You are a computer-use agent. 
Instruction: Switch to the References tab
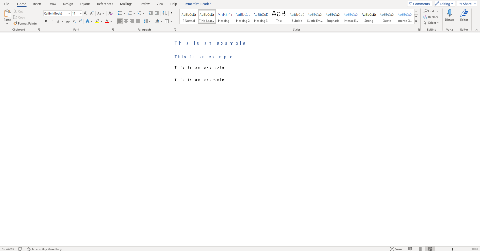pos(105,4)
